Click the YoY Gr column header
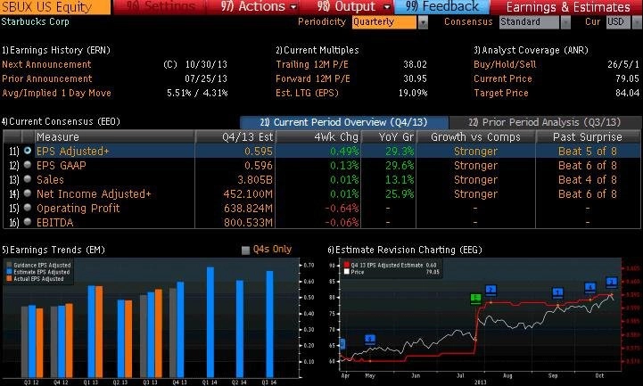The image size is (643, 386). tap(388, 137)
